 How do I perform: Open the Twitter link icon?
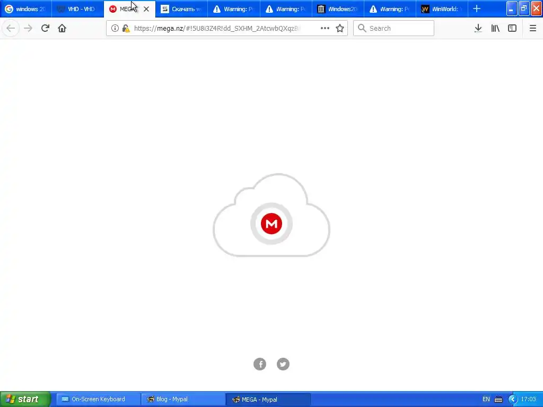point(283,364)
